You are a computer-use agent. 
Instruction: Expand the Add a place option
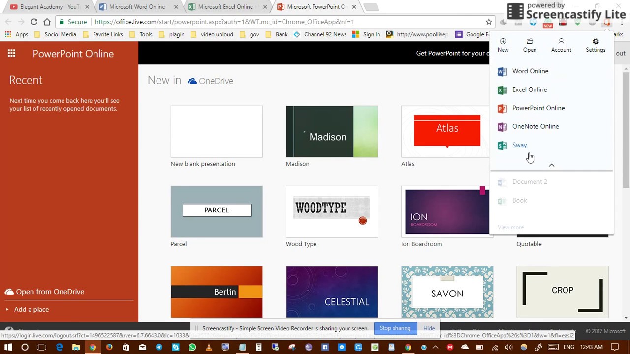click(31, 309)
